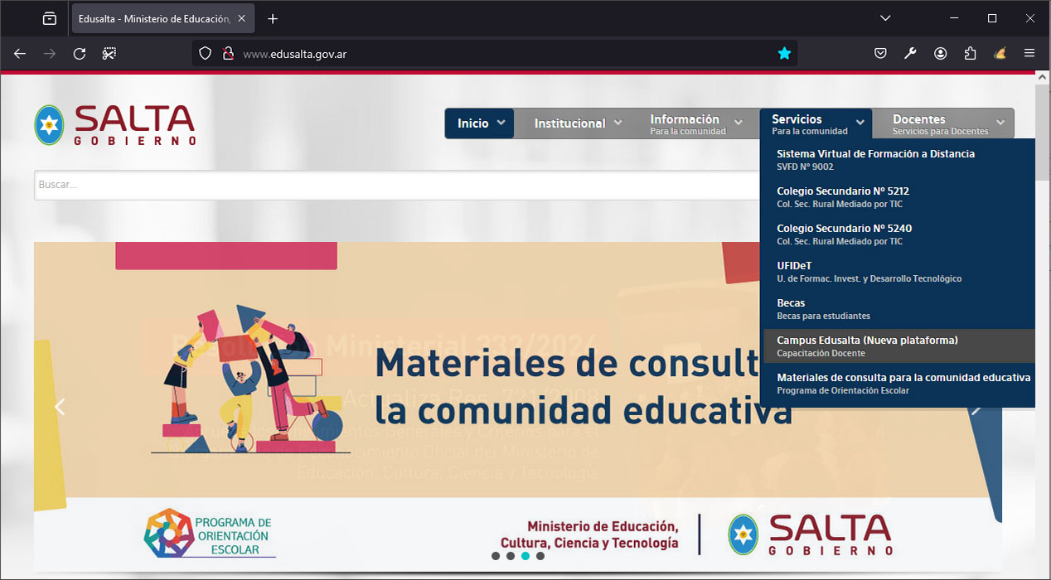The image size is (1051, 580).
Task: Maximize the Firefox window
Action: point(991,18)
